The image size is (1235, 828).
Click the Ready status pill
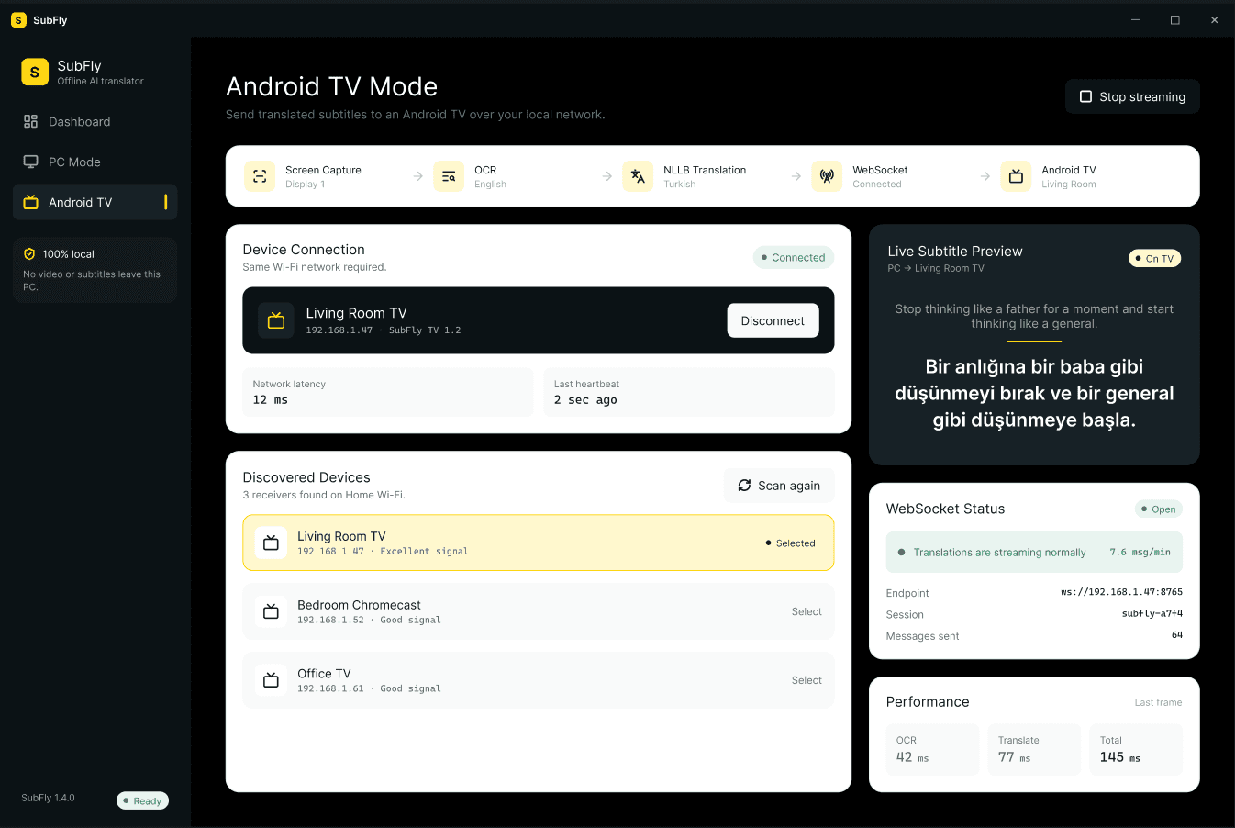tap(142, 800)
